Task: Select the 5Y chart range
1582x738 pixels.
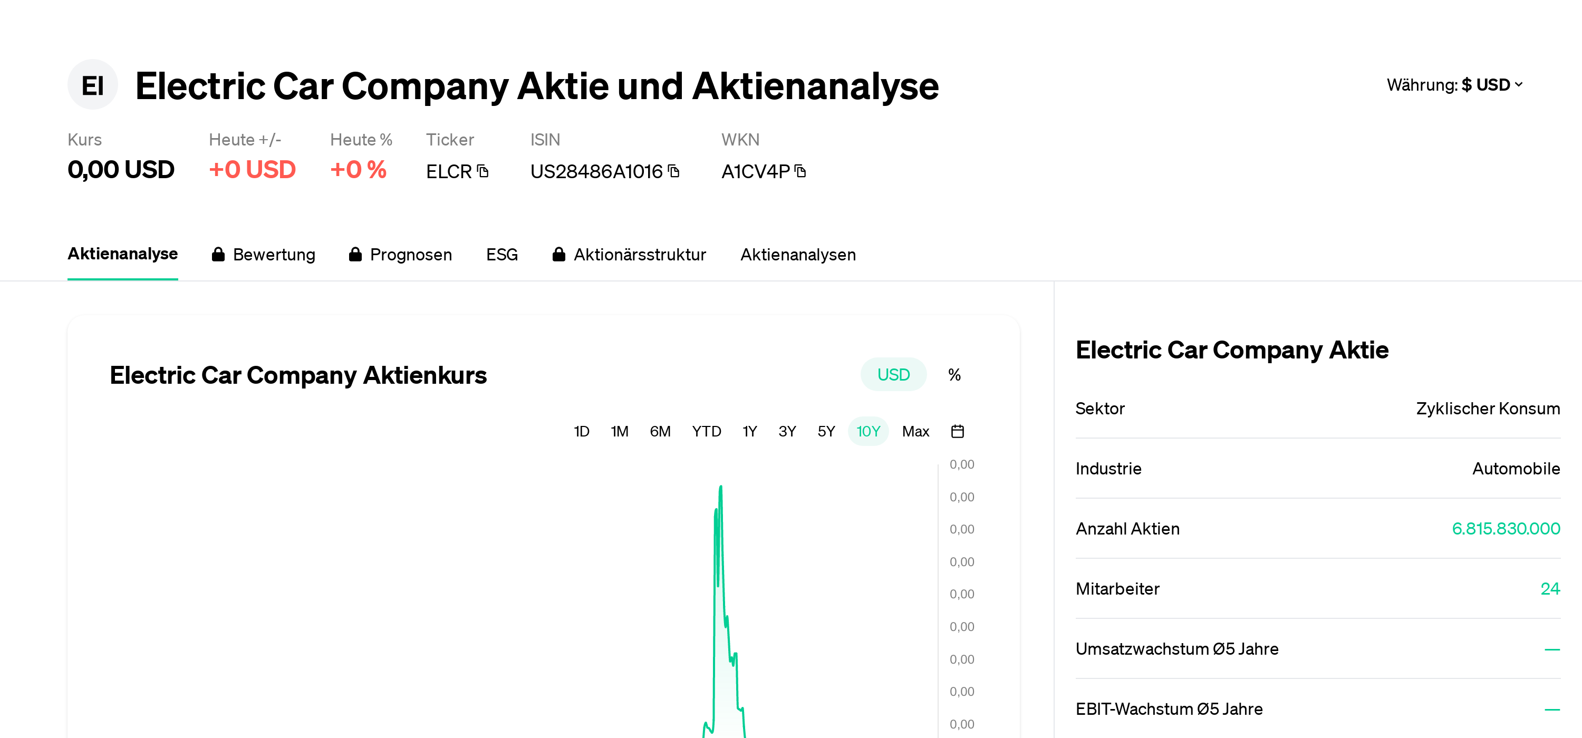Action: [x=826, y=431]
